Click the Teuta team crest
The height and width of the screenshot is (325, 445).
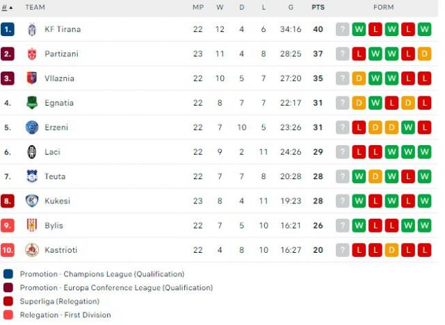pyautogui.click(x=32, y=176)
